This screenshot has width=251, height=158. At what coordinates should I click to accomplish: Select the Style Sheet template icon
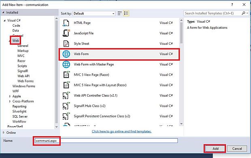[x=66, y=44]
